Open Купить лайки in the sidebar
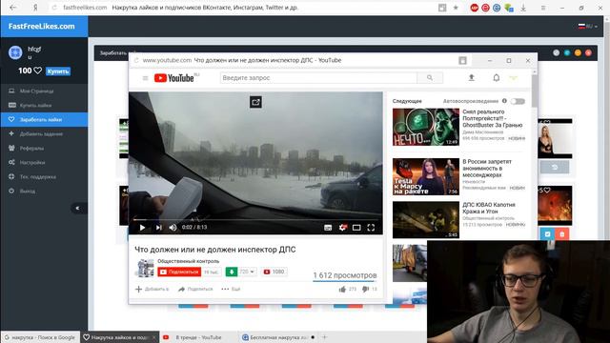The image size is (610, 343). click(x=44, y=105)
